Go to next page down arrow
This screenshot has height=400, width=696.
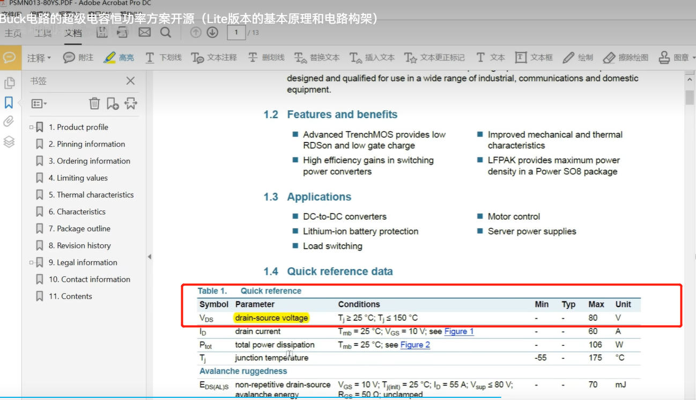click(x=212, y=33)
